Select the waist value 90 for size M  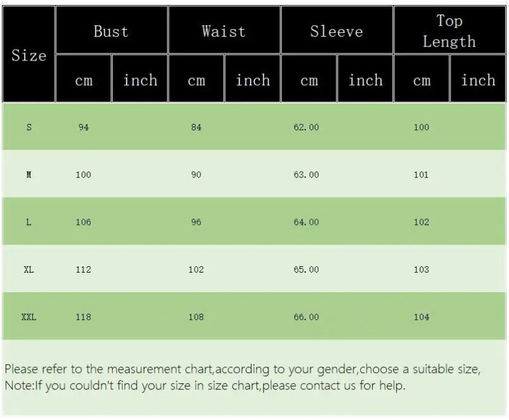(x=196, y=175)
